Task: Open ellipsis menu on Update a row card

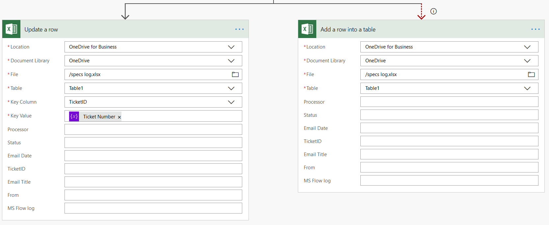Action: [x=240, y=29]
